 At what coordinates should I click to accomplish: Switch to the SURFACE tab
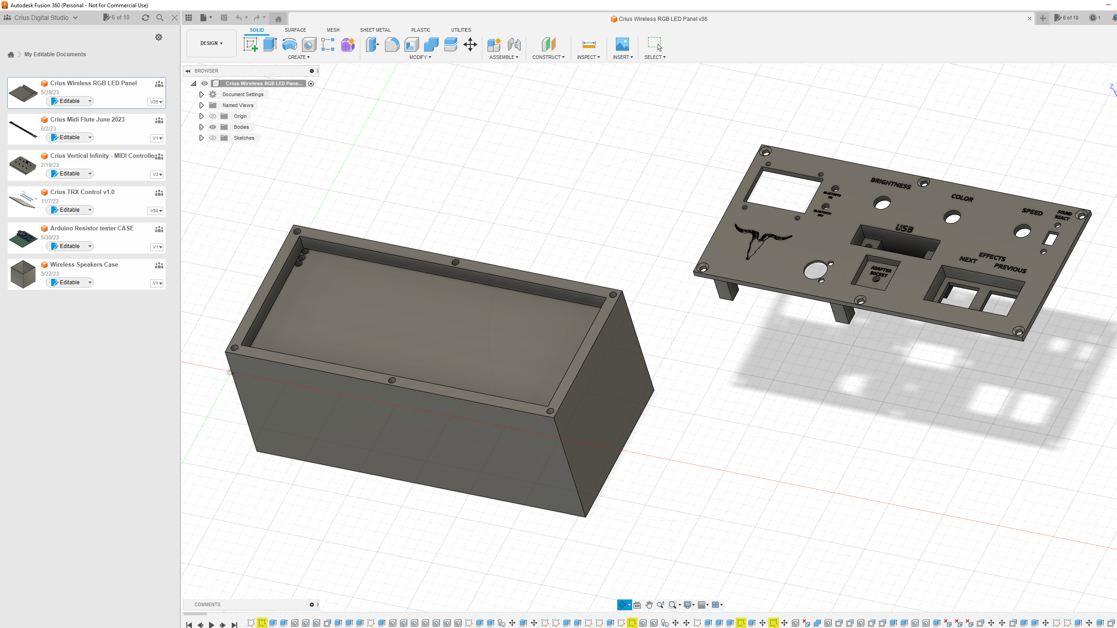click(295, 30)
